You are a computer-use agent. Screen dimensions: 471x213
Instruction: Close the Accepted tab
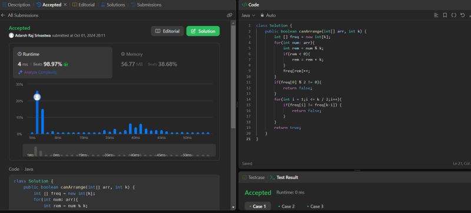click(x=65, y=5)
